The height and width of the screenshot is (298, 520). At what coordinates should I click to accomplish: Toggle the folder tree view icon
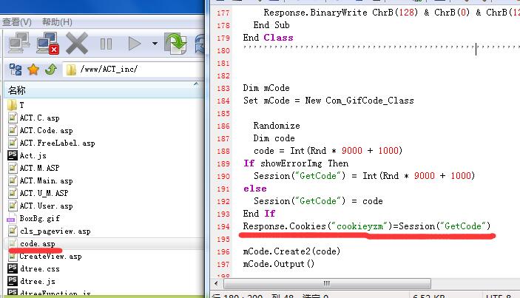point(15,70)
